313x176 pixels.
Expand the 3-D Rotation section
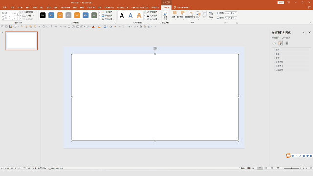[279, 70]
